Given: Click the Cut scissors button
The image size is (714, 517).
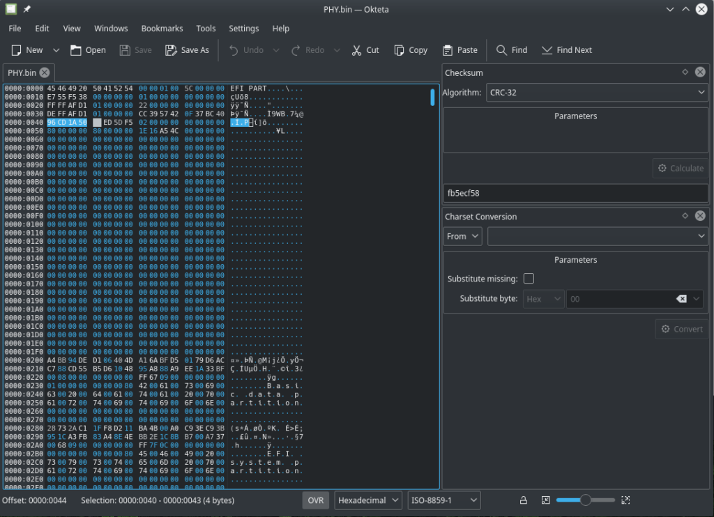Looking at the screenshot, I should 365,50.
